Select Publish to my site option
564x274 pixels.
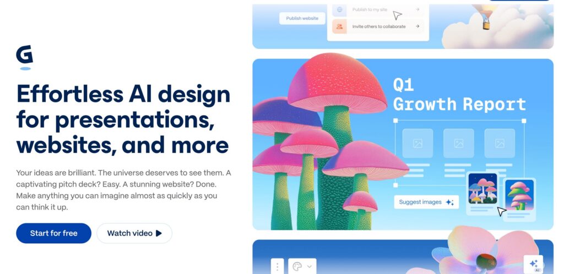[378, 10]
